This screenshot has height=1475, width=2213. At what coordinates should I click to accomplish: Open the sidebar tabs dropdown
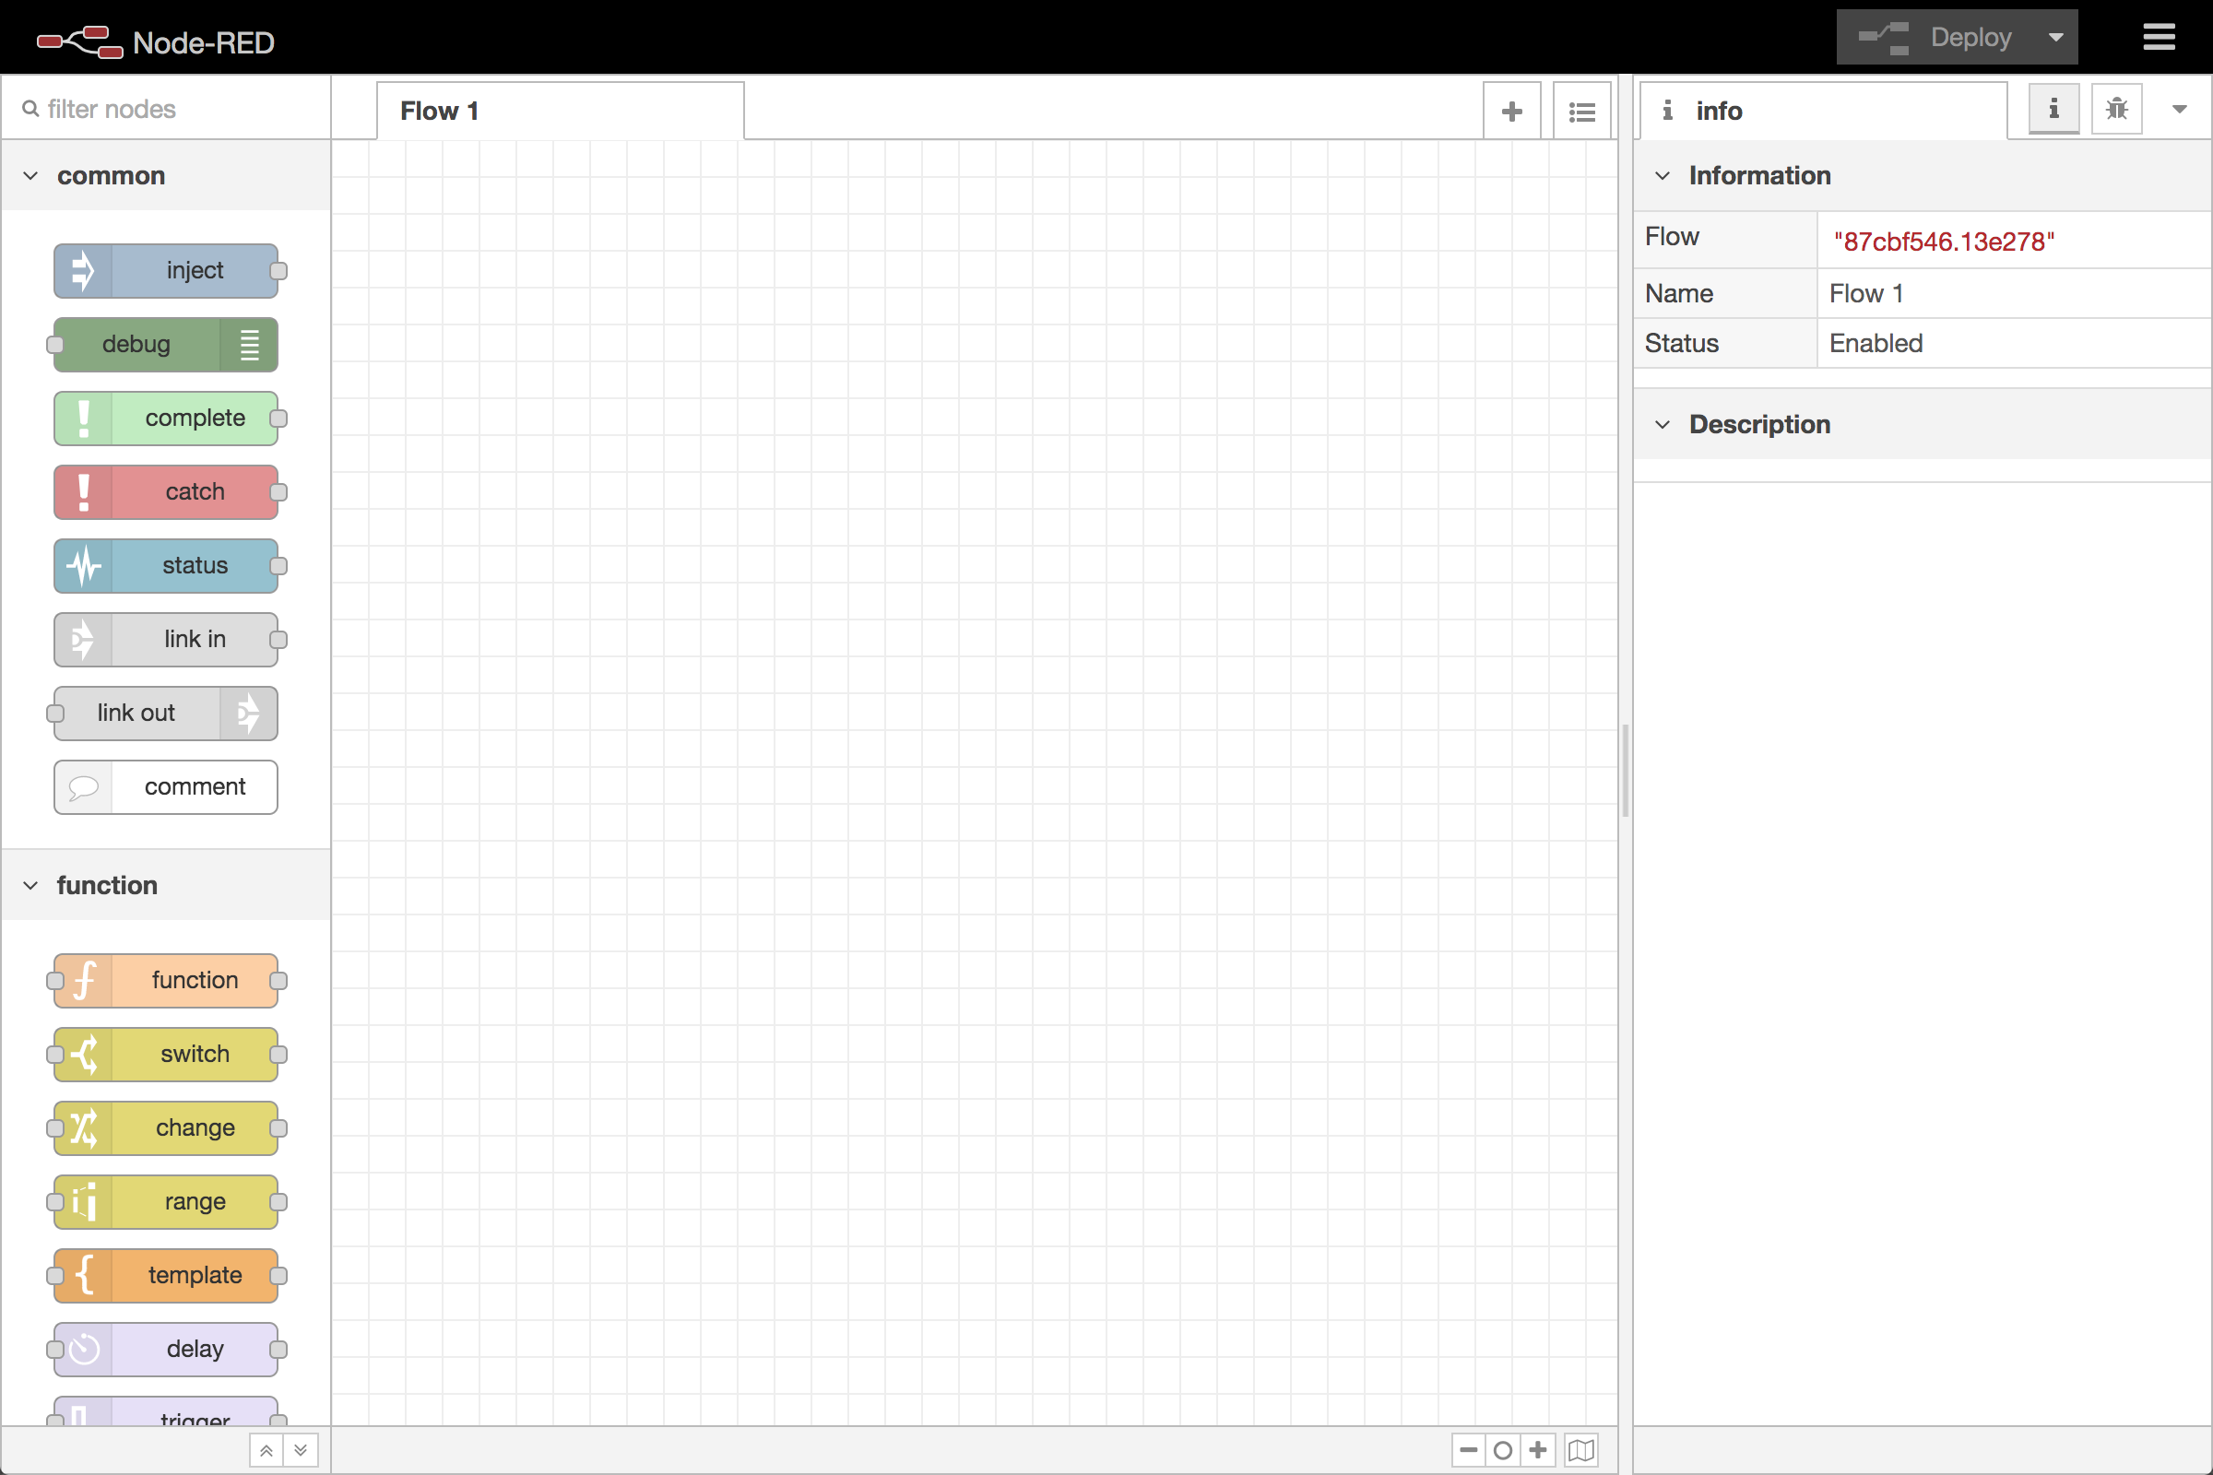pyautogui.click(x=2178, y=109)
